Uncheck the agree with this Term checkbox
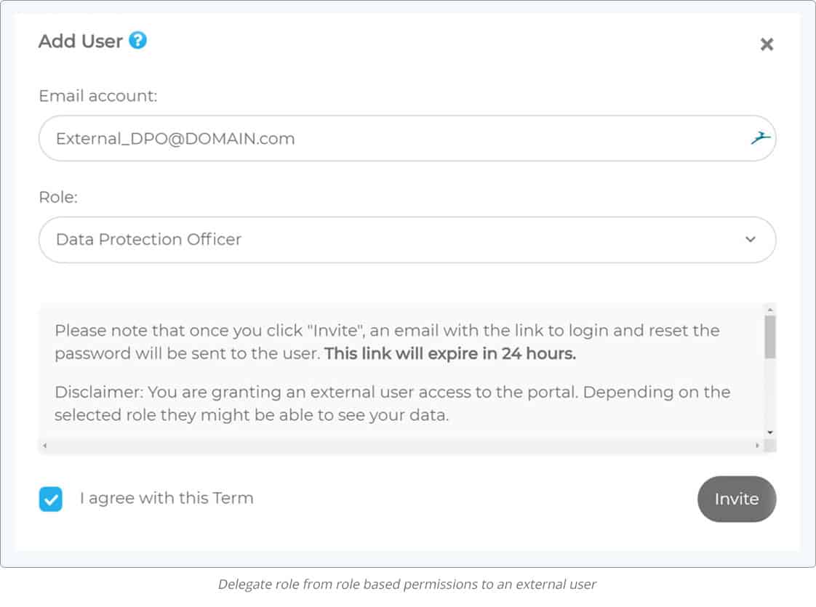Screen dimensions: 816x607 (x=50, y=499)
